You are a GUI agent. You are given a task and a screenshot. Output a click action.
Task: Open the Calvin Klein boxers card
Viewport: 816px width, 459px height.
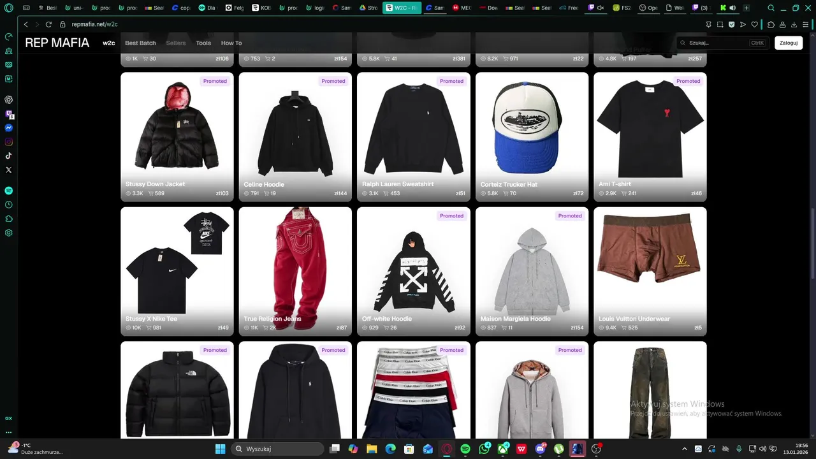pos(414,390)
